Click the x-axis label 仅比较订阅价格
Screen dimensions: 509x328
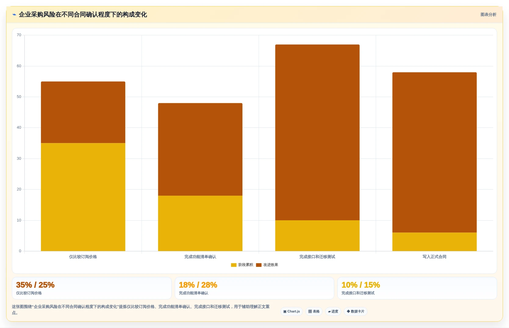click(83, 257)
